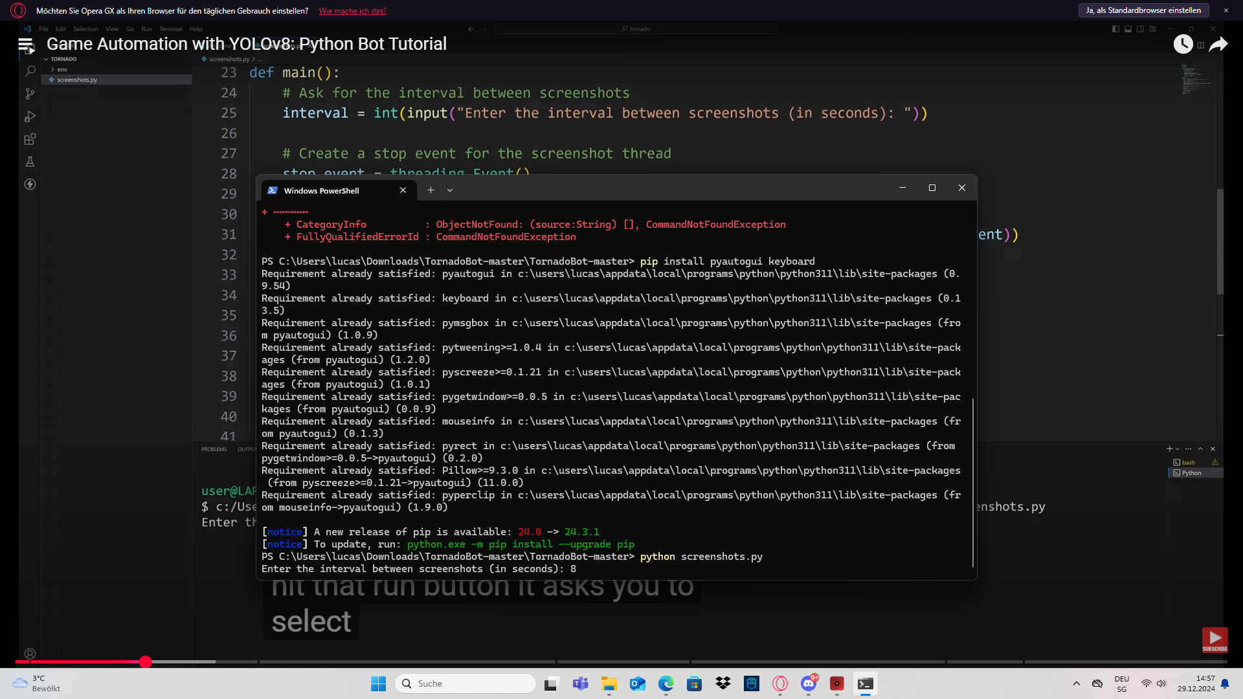Click 'Ja, als Standardbrowser einstellen' button
This screenshot has height=699, width=1243.
click(x=1143, y=10)
